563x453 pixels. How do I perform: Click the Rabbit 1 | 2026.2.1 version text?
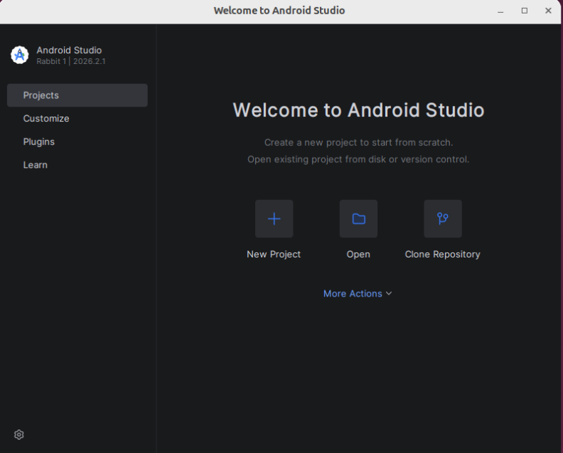[x=71, y=61]
